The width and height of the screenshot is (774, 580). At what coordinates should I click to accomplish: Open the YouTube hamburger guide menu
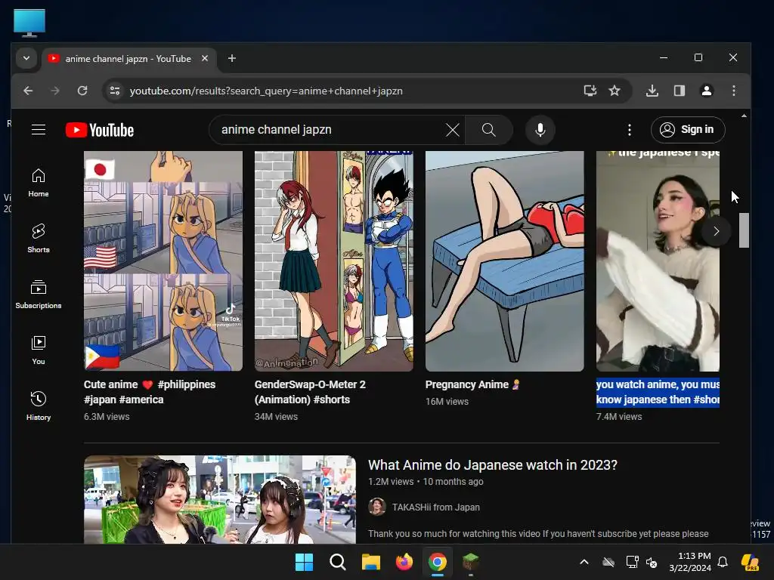(39, 130)
